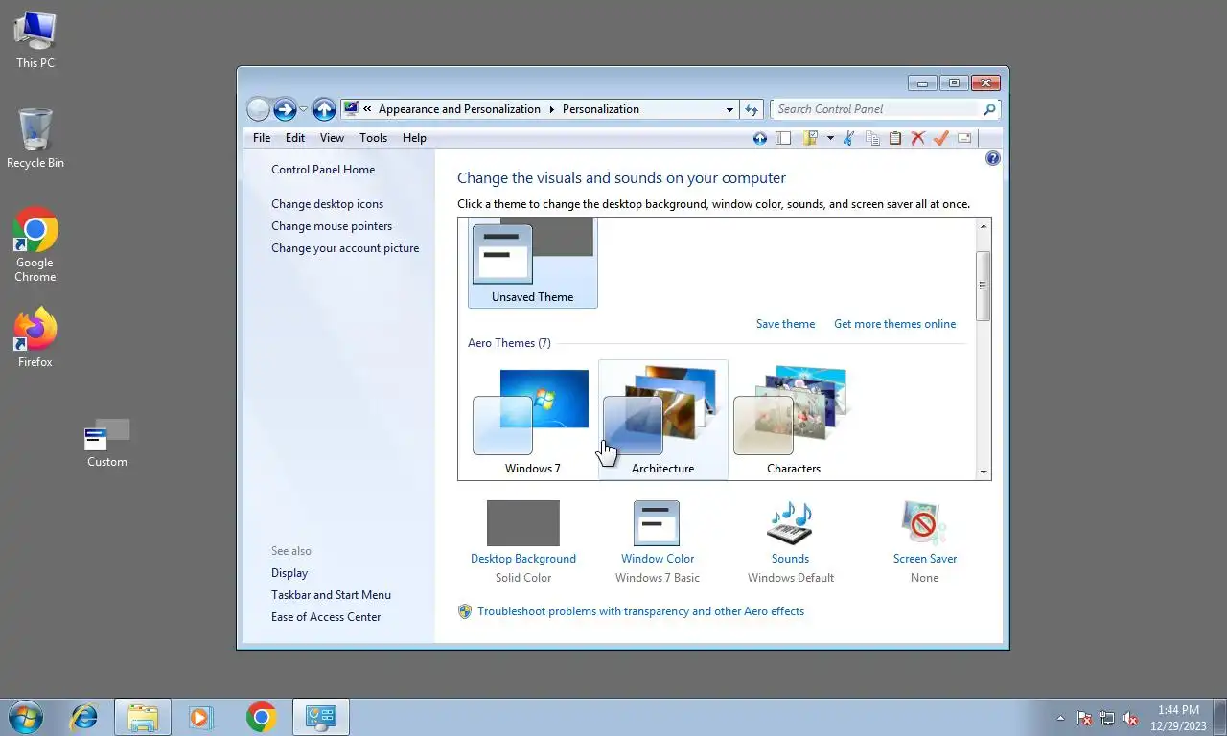This screenshot has height=736, width=1227.
Task: Click the Control Panel taskbar button
Action: 320,717
